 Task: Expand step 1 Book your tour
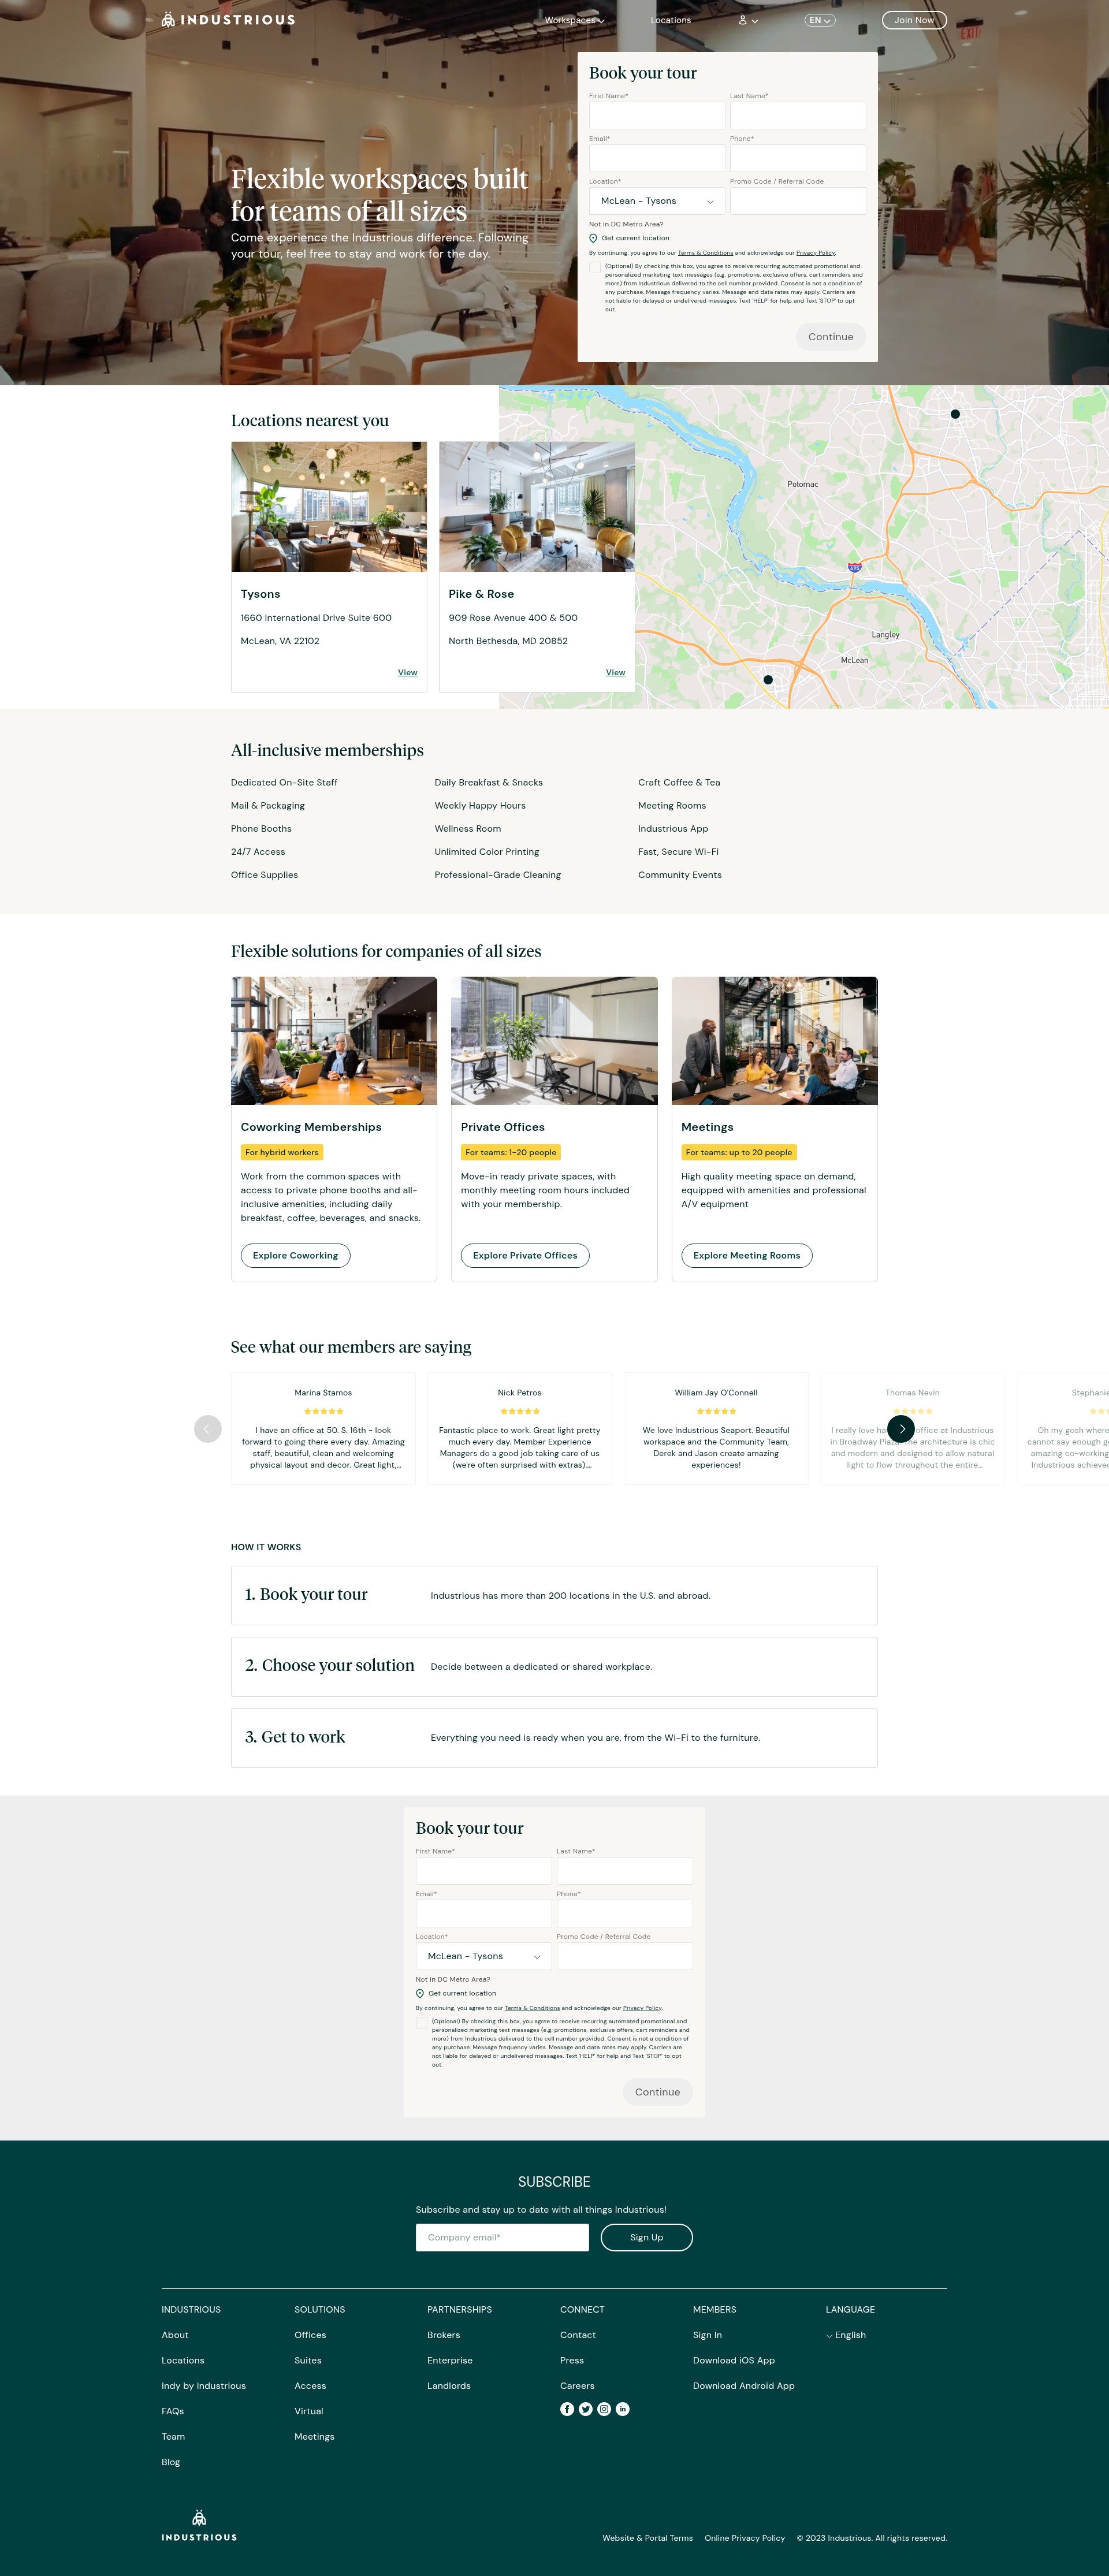point(554,1595)
